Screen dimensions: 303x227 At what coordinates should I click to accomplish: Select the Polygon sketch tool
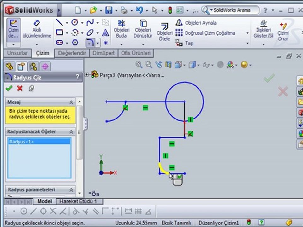pos(75,42)
